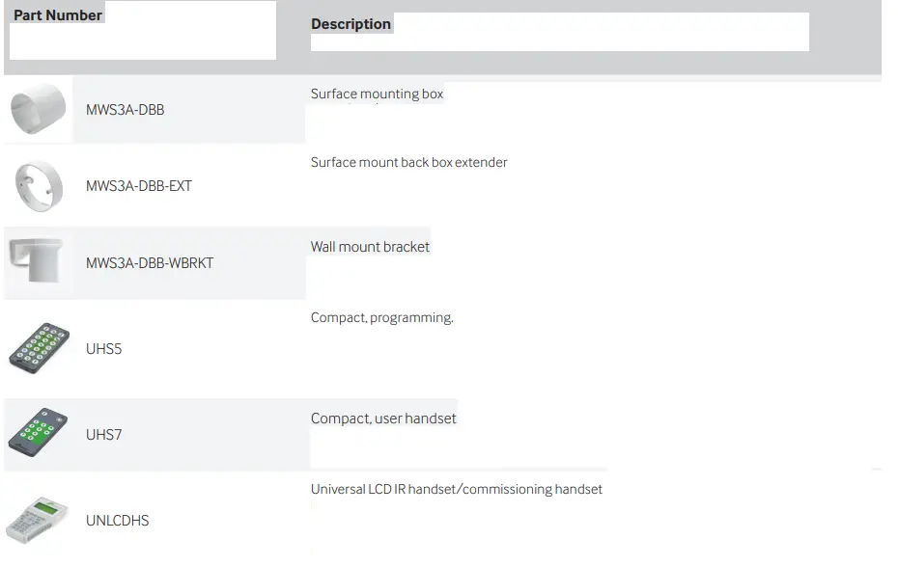898x567 pixels.
Task: Click the UHS5 programming handset image
Action: [x=39, y=348]
